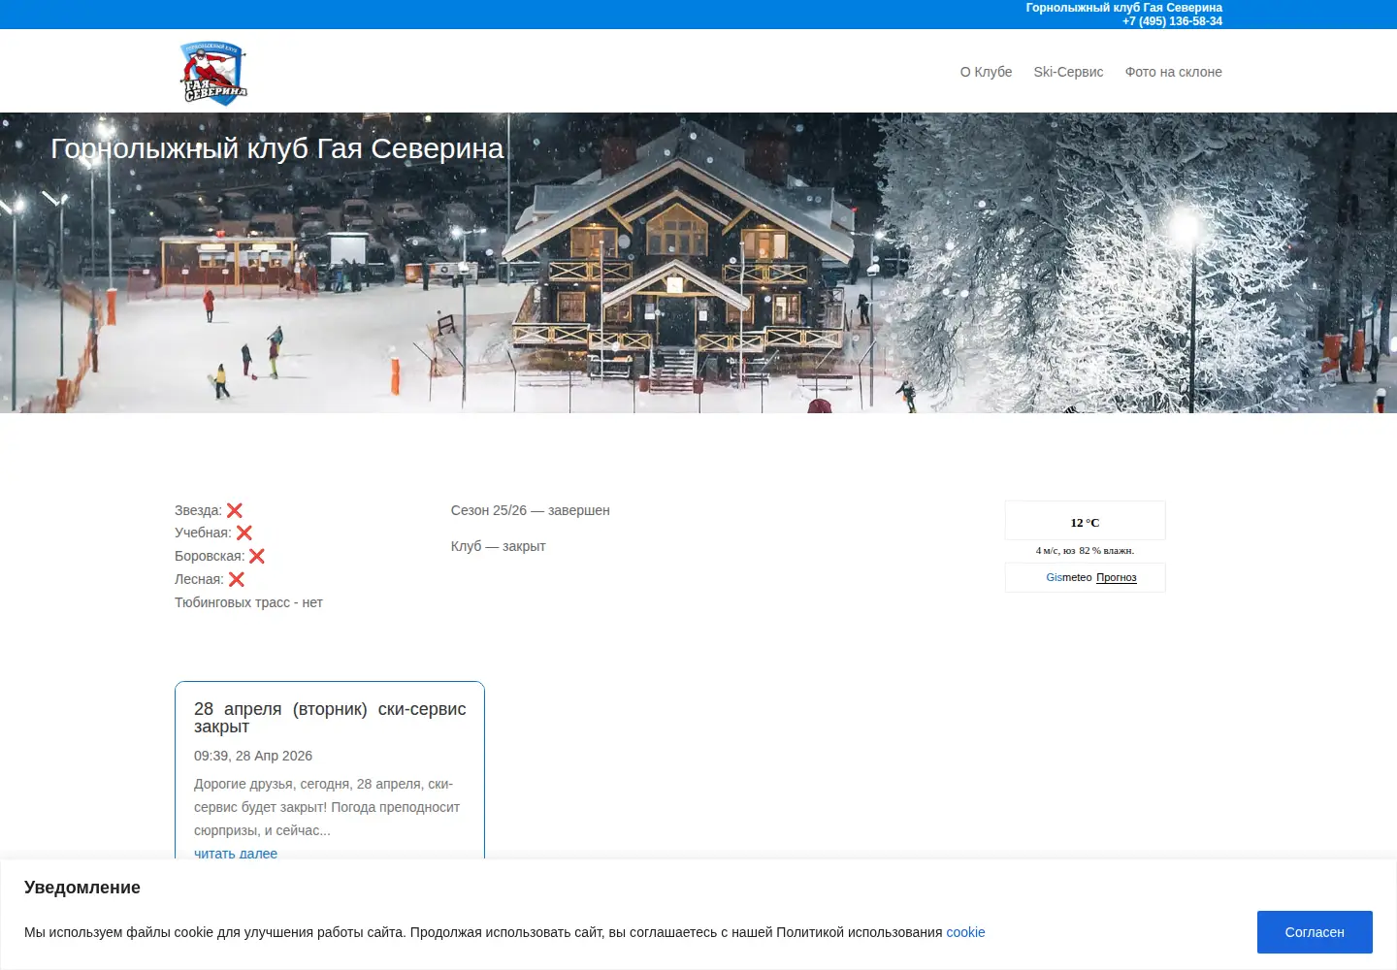
Task: Open the Ski-Сервис menu item
Action: (1068, 72)
